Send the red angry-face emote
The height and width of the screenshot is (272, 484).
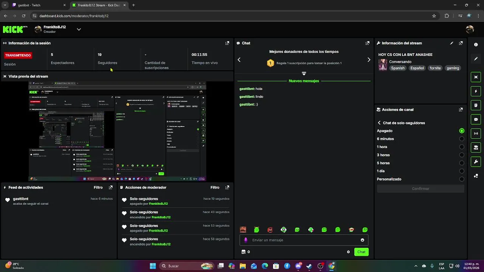(270, 230)
